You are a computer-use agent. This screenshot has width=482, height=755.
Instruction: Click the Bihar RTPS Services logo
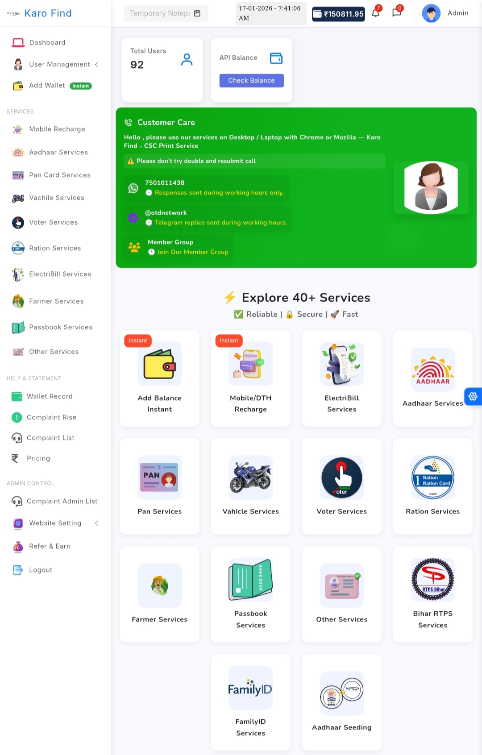tap(432, 580)
